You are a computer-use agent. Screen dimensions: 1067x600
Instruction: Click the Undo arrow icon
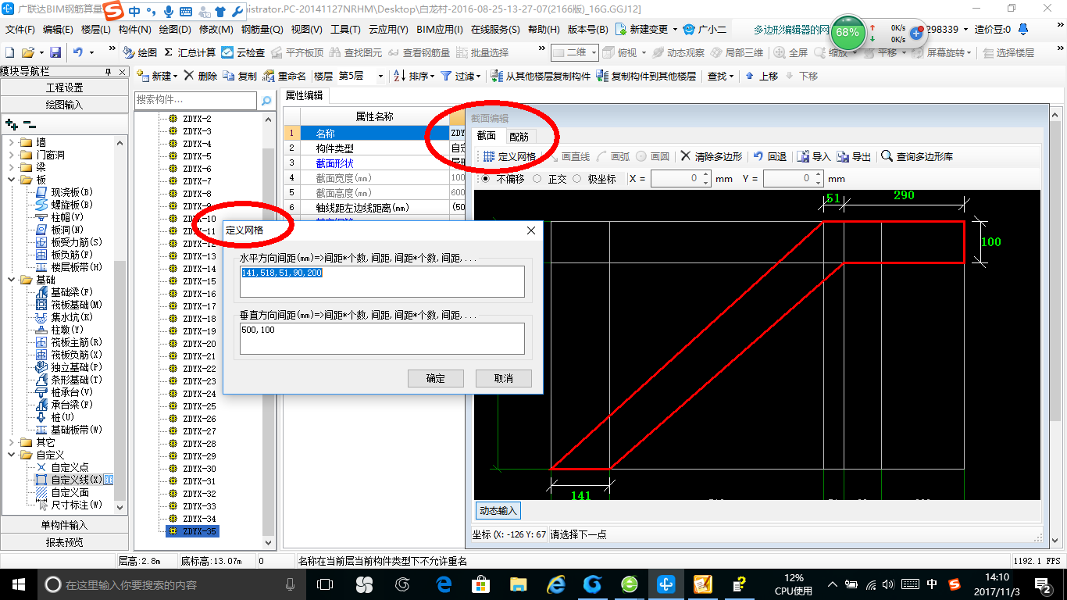78,52
